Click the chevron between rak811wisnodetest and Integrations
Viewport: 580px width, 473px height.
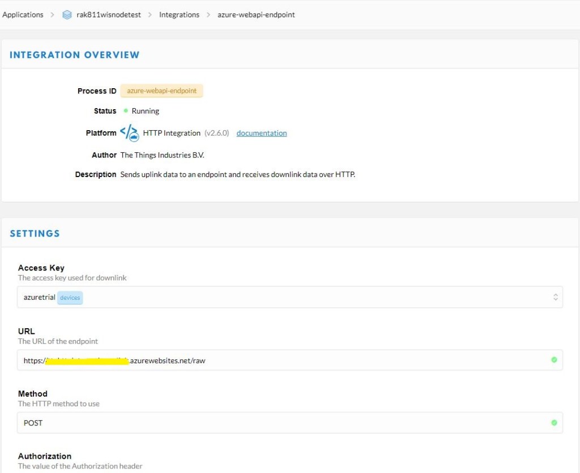click(150, 15)
